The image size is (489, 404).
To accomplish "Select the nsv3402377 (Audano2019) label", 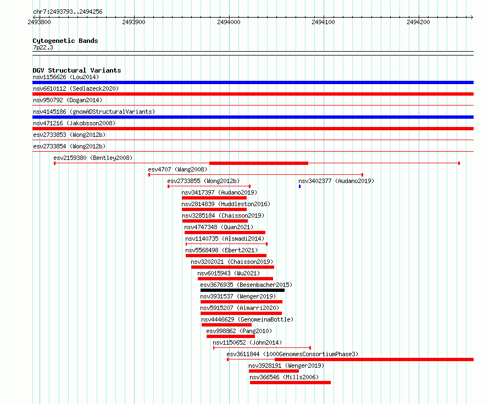I will 336,181.
